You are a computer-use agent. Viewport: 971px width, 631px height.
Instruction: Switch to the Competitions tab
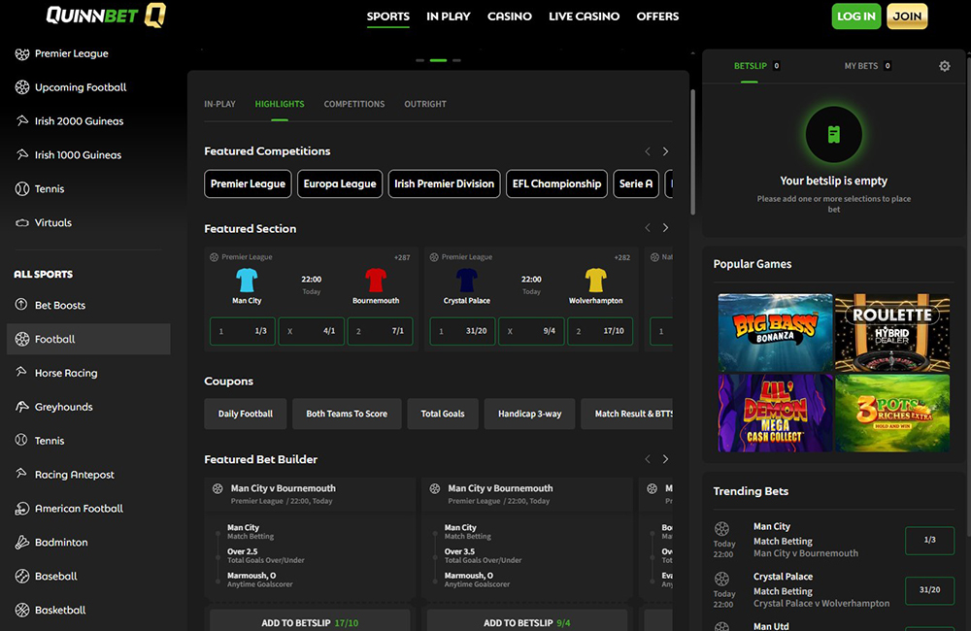pos(354,104)
